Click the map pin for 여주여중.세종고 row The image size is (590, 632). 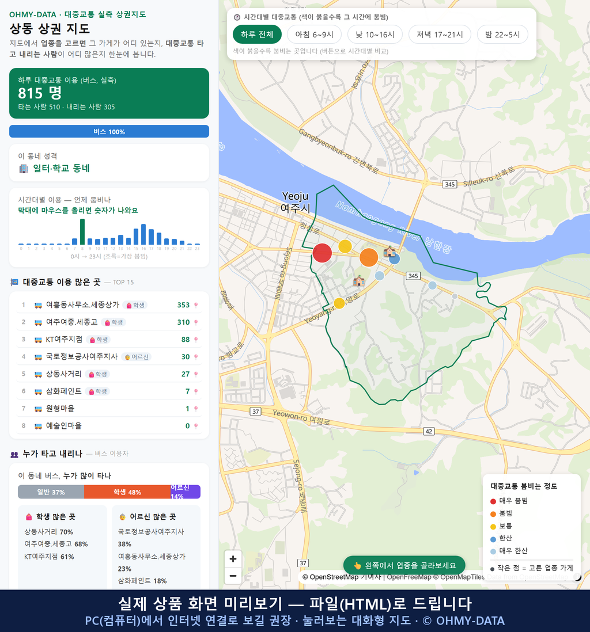tap(196, 322)
